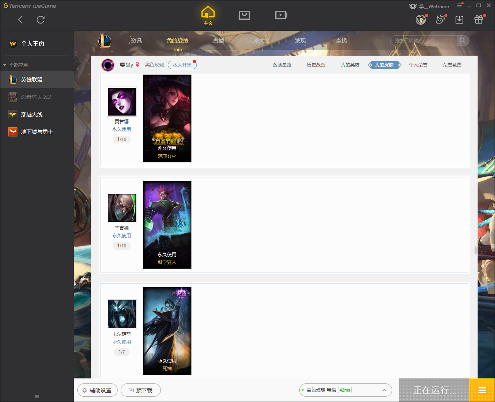This screenshot has height=402, width=495.
Task: Click the Tencent WeGame title logo
Action: point(30,6)
